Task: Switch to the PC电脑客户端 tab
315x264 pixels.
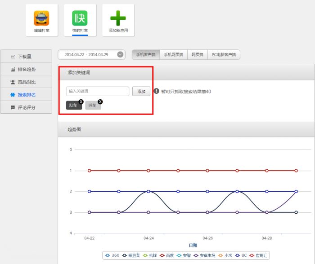Action: click(x=224, y=55)
